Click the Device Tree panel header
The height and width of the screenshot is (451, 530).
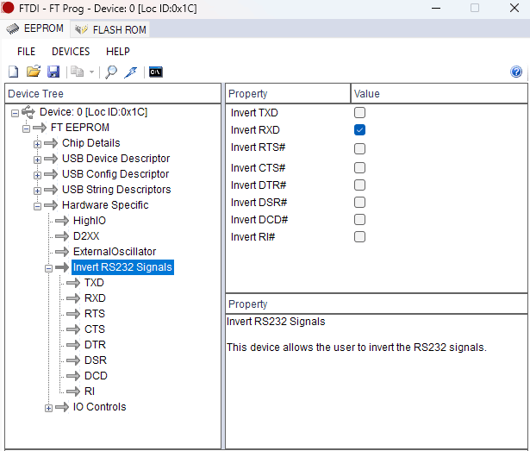tap(113, 94)
